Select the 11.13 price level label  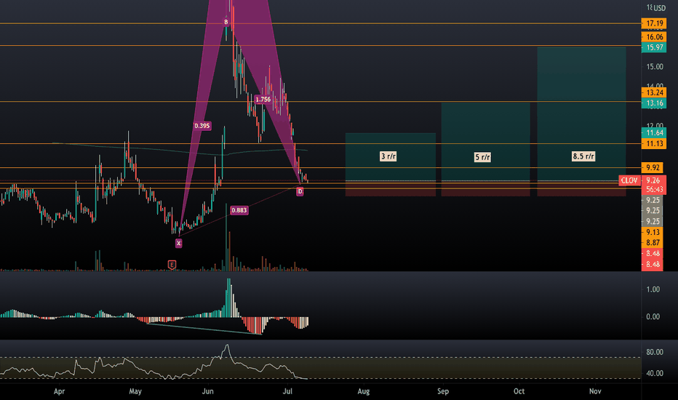(654, 143)
